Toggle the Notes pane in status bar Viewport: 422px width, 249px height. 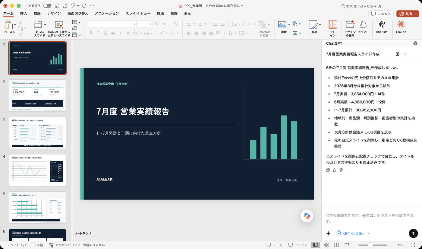pos(274,245)
